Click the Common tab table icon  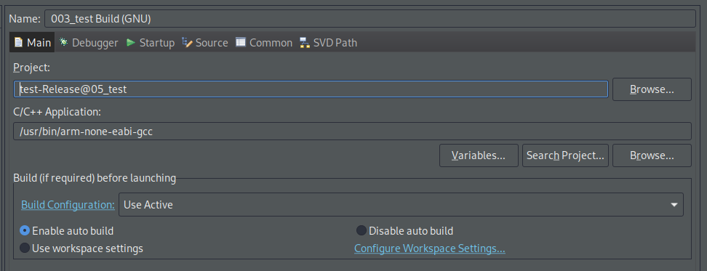tap(241, 42)
